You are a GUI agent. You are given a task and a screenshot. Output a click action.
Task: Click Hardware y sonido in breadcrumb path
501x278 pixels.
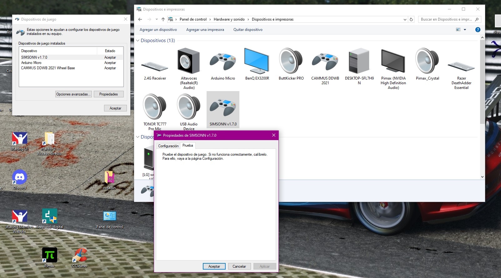click(x=229, y=19)
